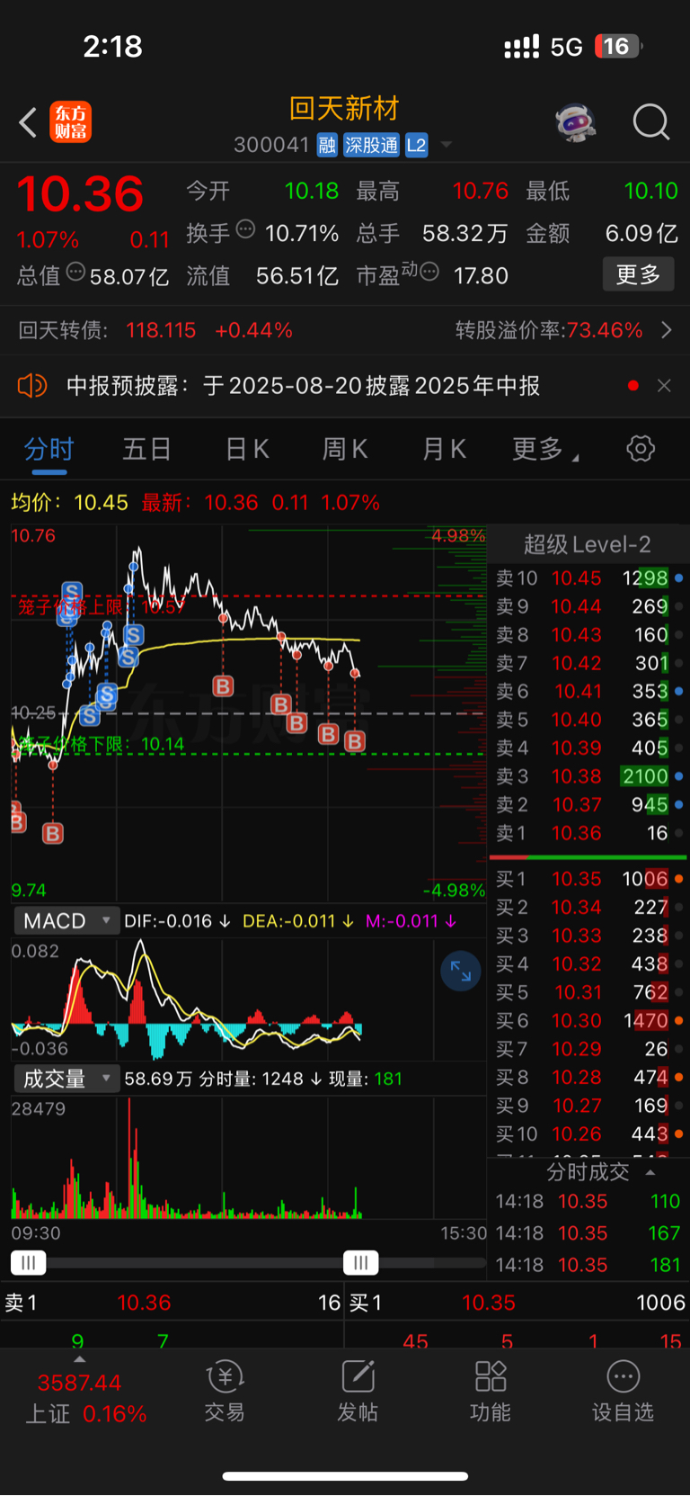The image size is (690, 1496).
Task: Switch to 日K tab
Action: [247, 449]
